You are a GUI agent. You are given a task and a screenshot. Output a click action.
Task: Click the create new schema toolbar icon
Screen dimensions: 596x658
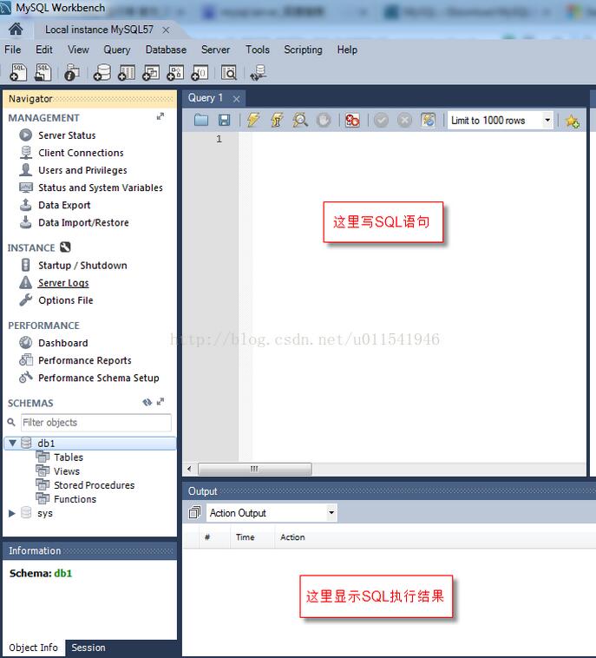click(x=102, y=74)
